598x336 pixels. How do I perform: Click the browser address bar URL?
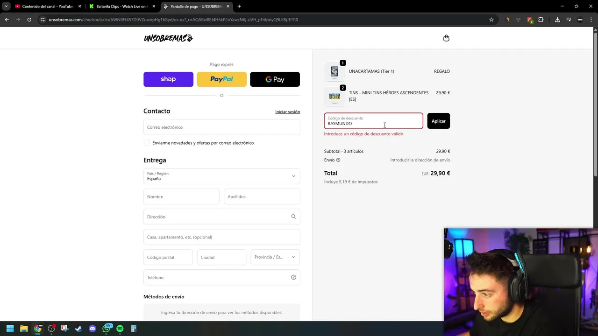(x=173, y=20)
